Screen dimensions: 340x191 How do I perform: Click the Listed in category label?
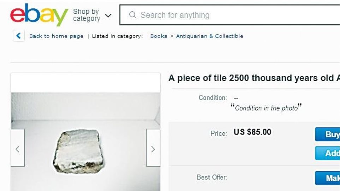(x=117, y=36)
